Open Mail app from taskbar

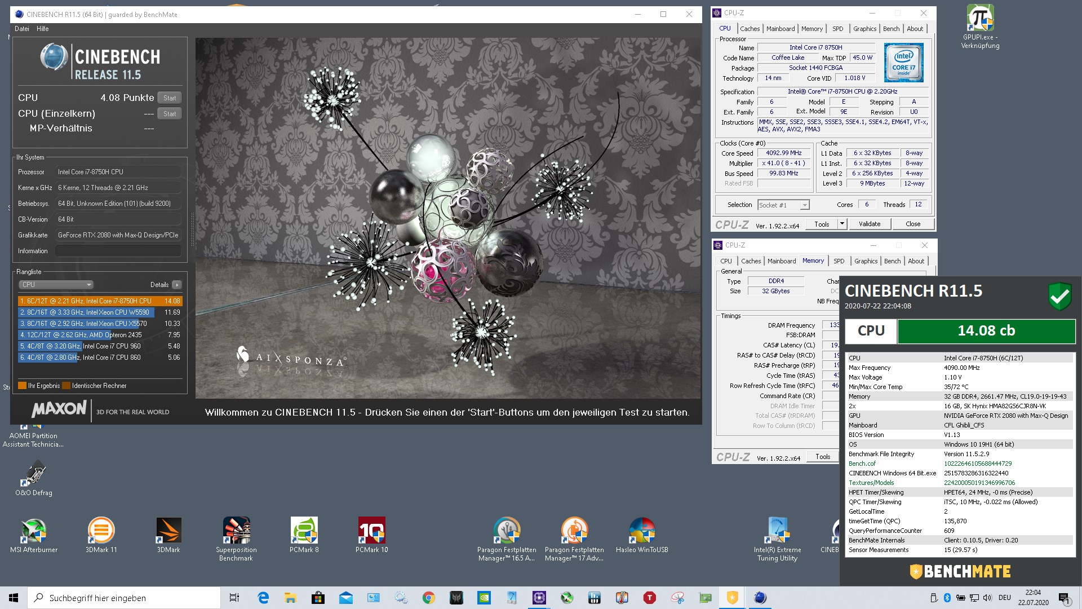coord(345,598)
